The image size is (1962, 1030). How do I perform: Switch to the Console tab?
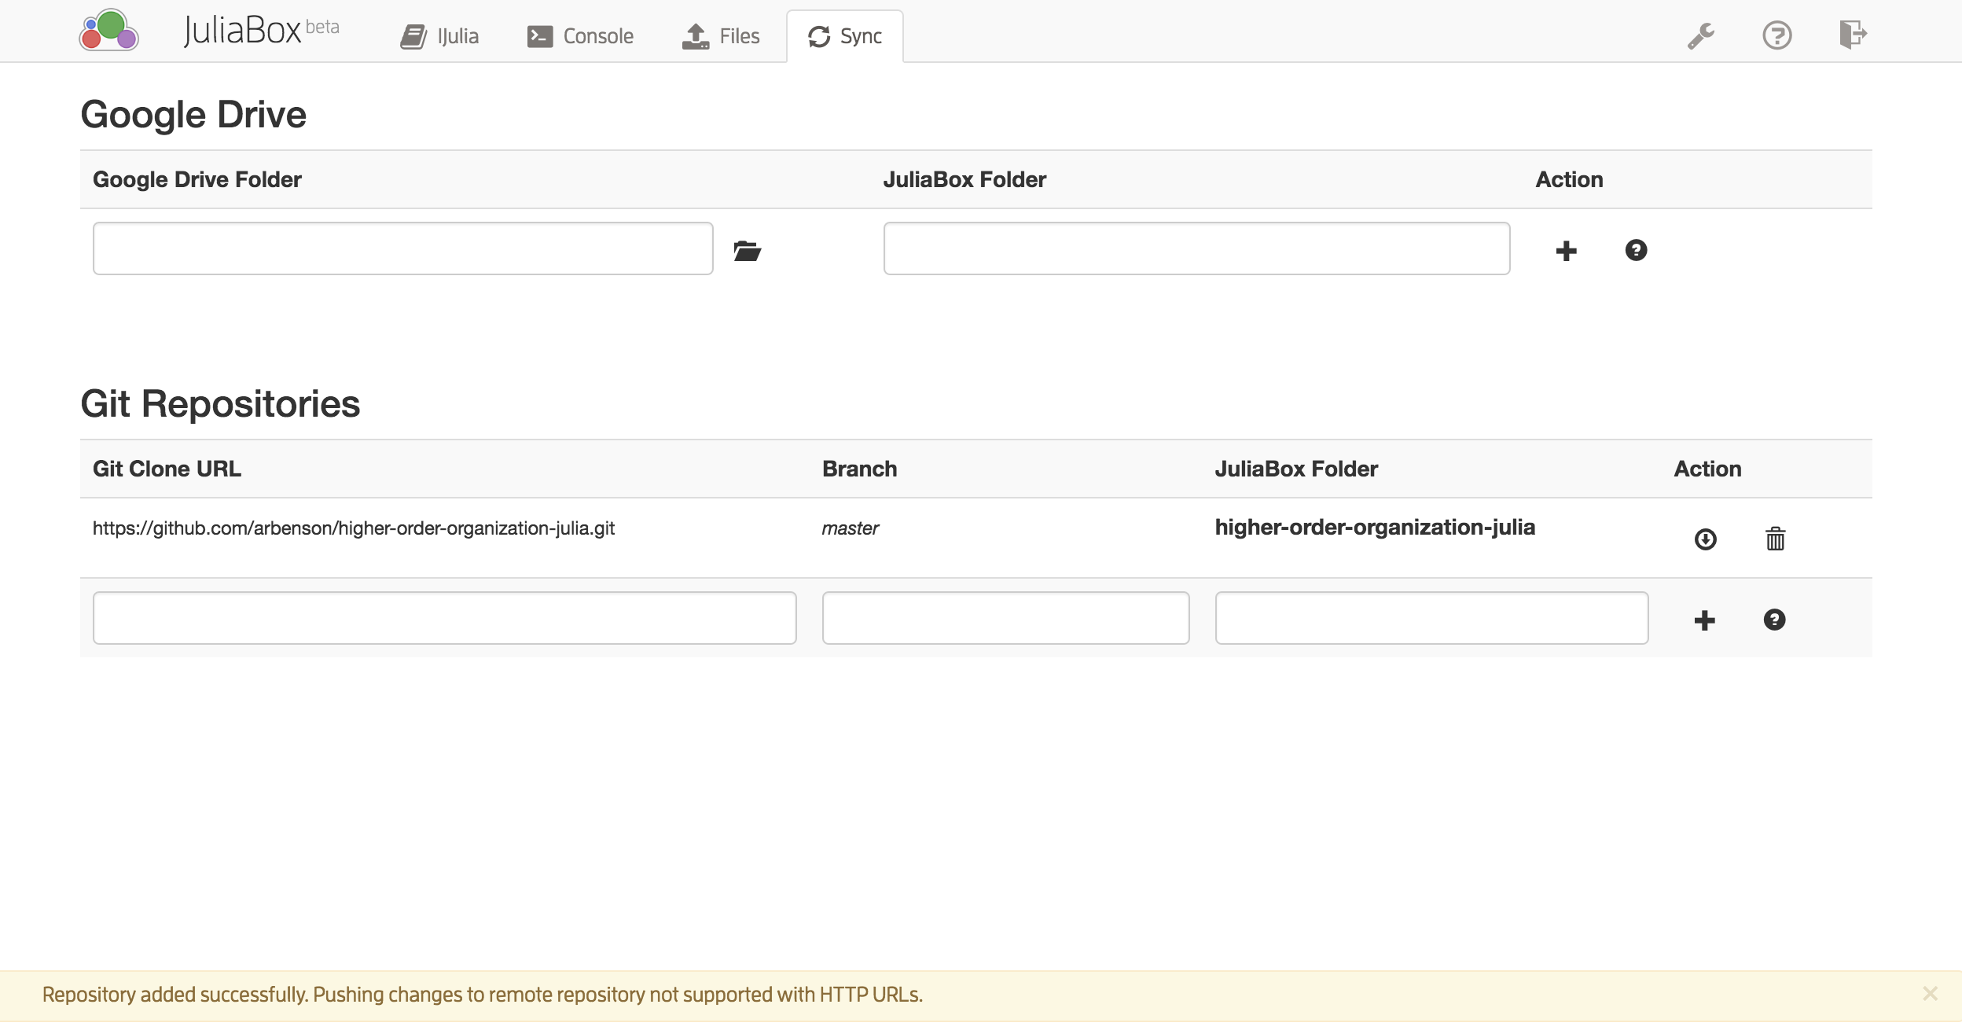581,36
